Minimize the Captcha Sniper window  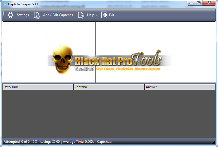tap(191, 3)
